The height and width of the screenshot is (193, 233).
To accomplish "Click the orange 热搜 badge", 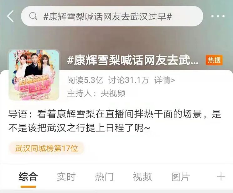I will click(214, 60).
